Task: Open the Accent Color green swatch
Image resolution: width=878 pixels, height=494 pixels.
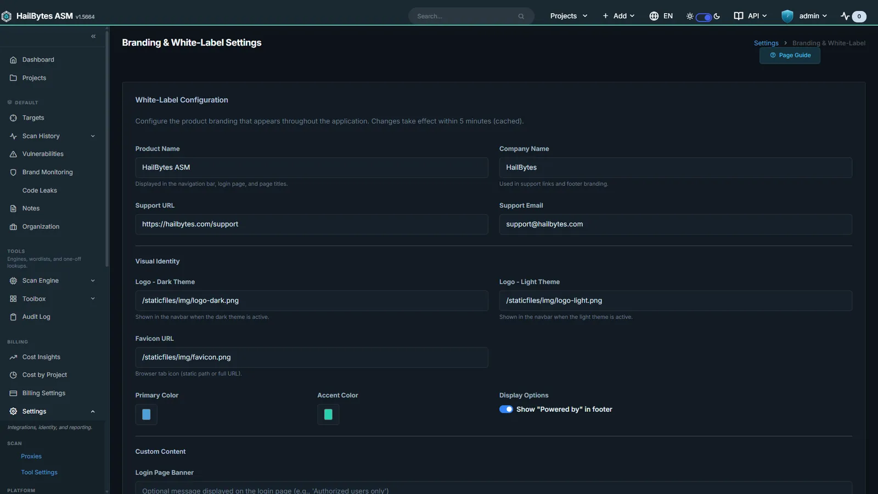Action: (328, 414)
